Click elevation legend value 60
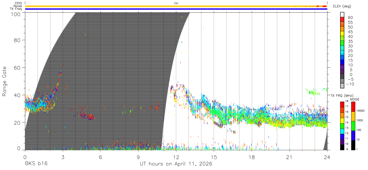Viewport: 368px width, 170px height. [350, 17]
